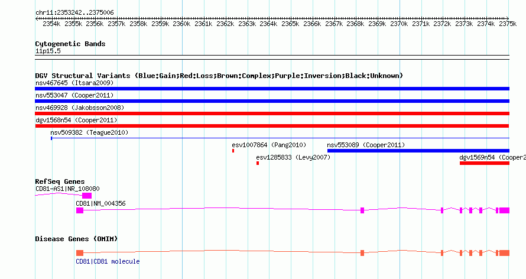
Task: Click the left arrow of the coordinate ruler
Action: tap(37, 18)
